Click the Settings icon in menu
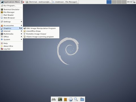The width and height of the screenshot is (136, 102). (x=2, y=22)
